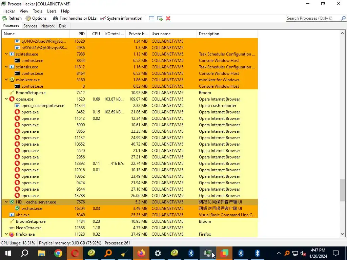This screenshot has width=347, height=260.
Task: Open the Help menu
Action: (65, 11)
